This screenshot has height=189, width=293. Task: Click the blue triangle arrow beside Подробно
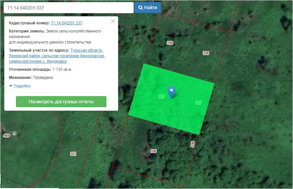[11, 86]
